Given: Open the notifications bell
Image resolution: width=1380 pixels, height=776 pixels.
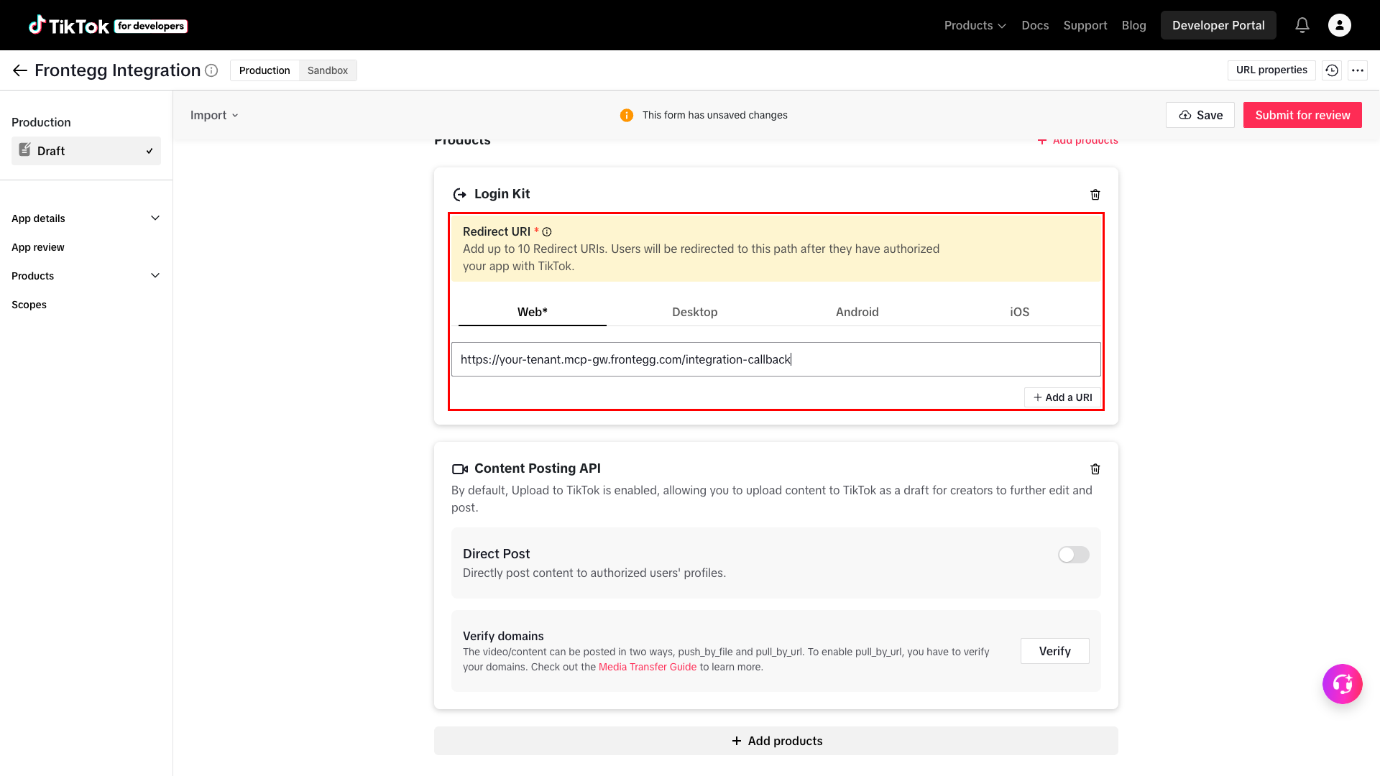Looking at the screenshot, I should pyautogui.click(x=1302, y=25).
